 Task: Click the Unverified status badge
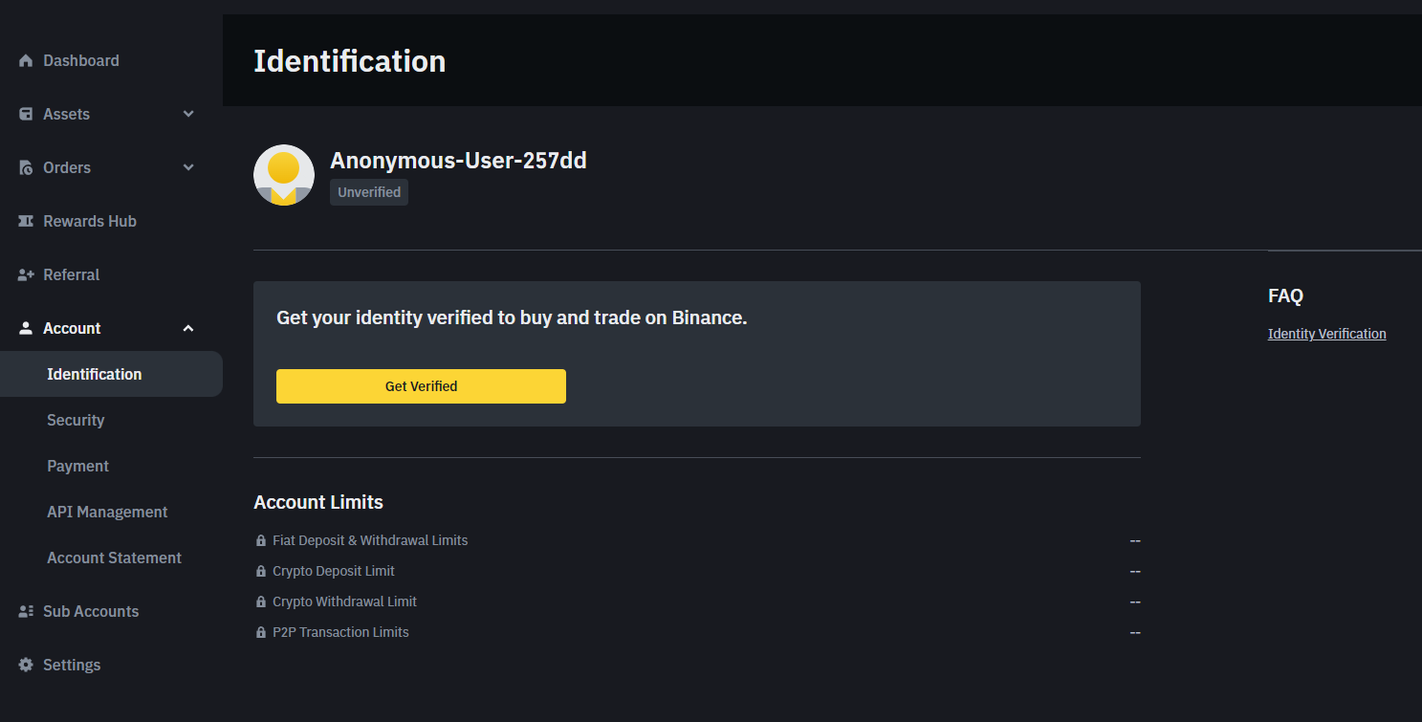[x=369, y=192]
